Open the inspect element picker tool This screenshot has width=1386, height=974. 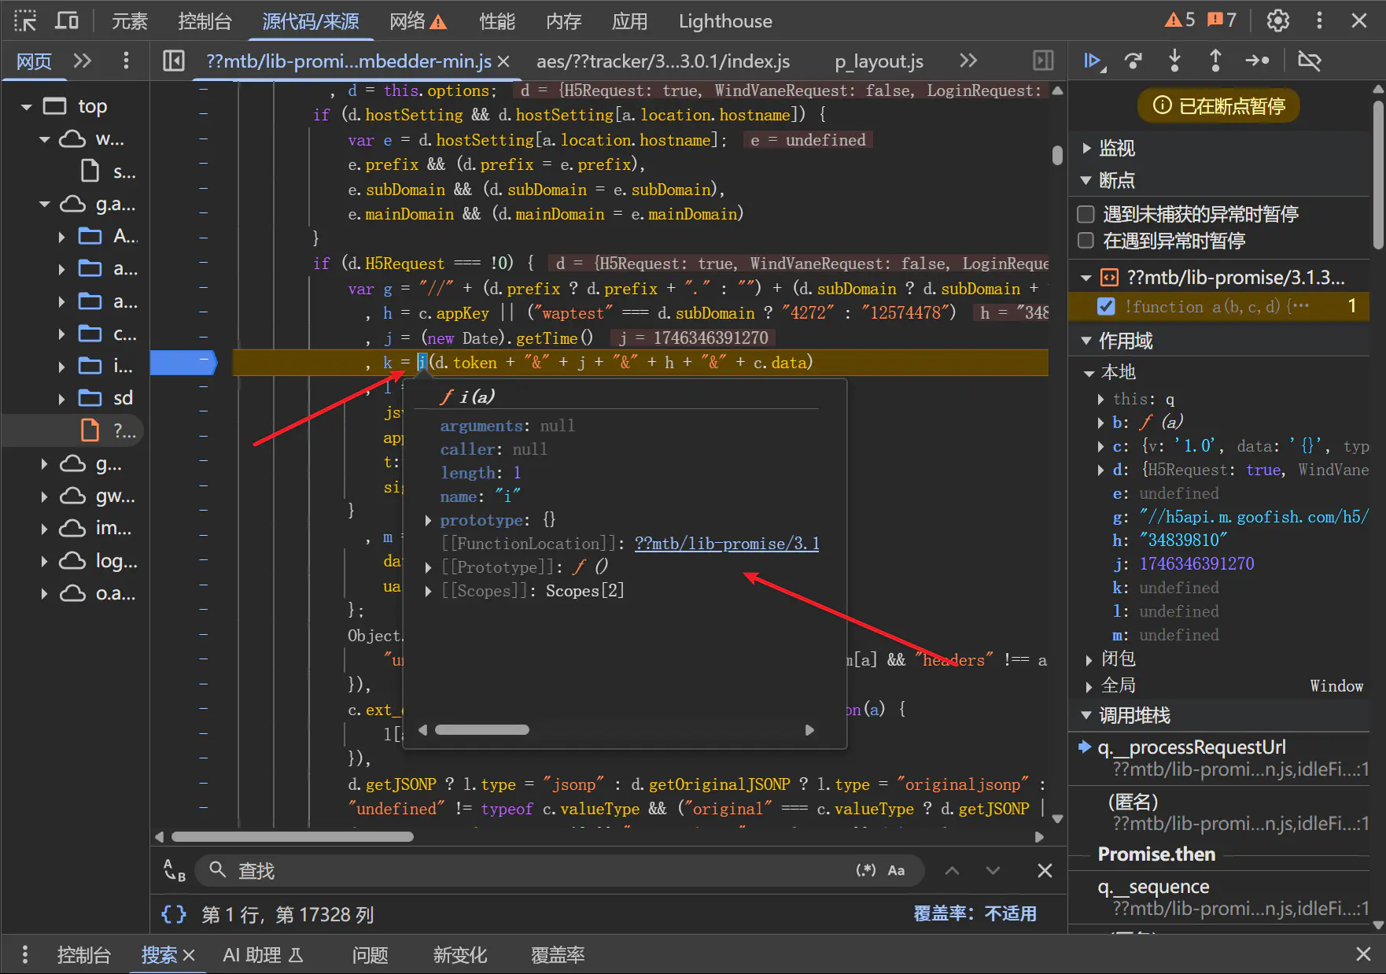(25, 20)
